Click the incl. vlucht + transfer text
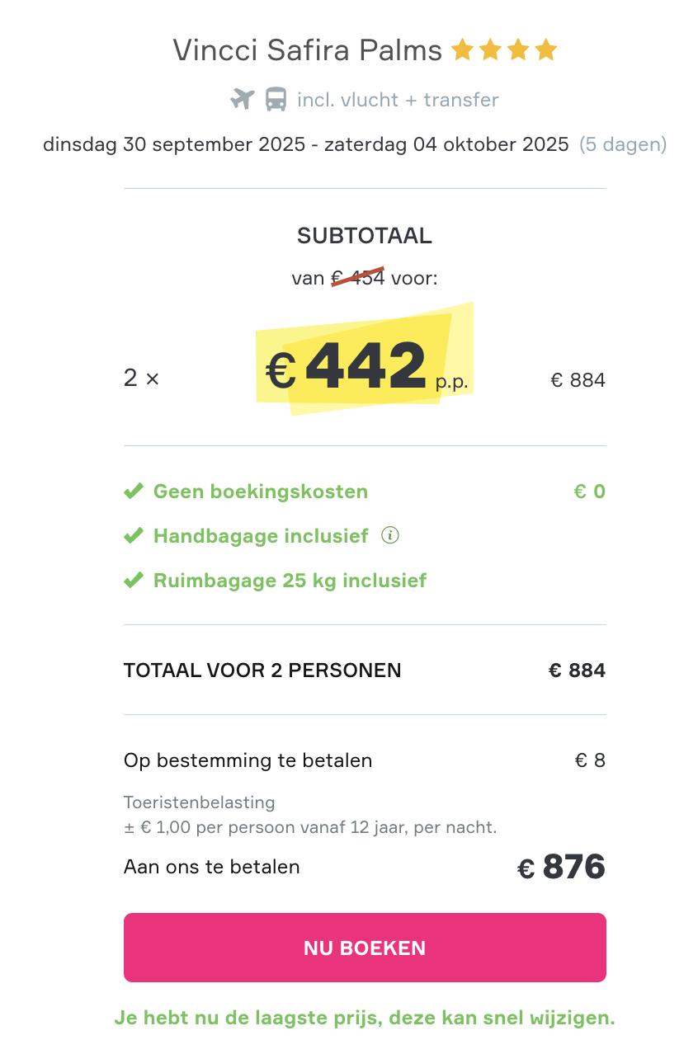This screenshot has width=698, height=1054. [x=398, y=100]
